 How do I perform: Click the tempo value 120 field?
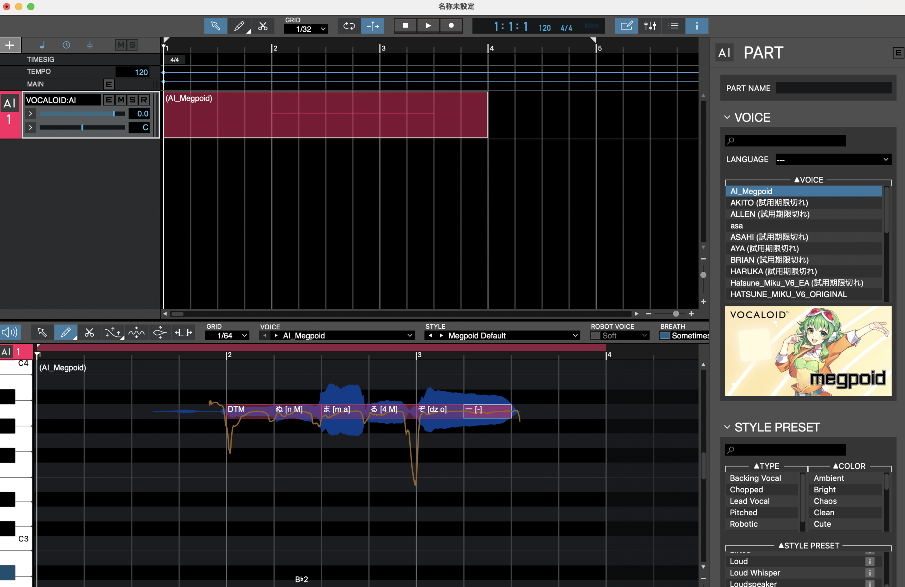pyautogui.click(x=133, y=72)
